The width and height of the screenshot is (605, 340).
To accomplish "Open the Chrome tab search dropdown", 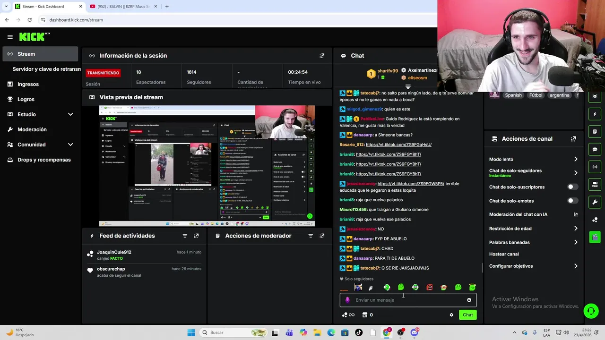I will tap(6, 6).
